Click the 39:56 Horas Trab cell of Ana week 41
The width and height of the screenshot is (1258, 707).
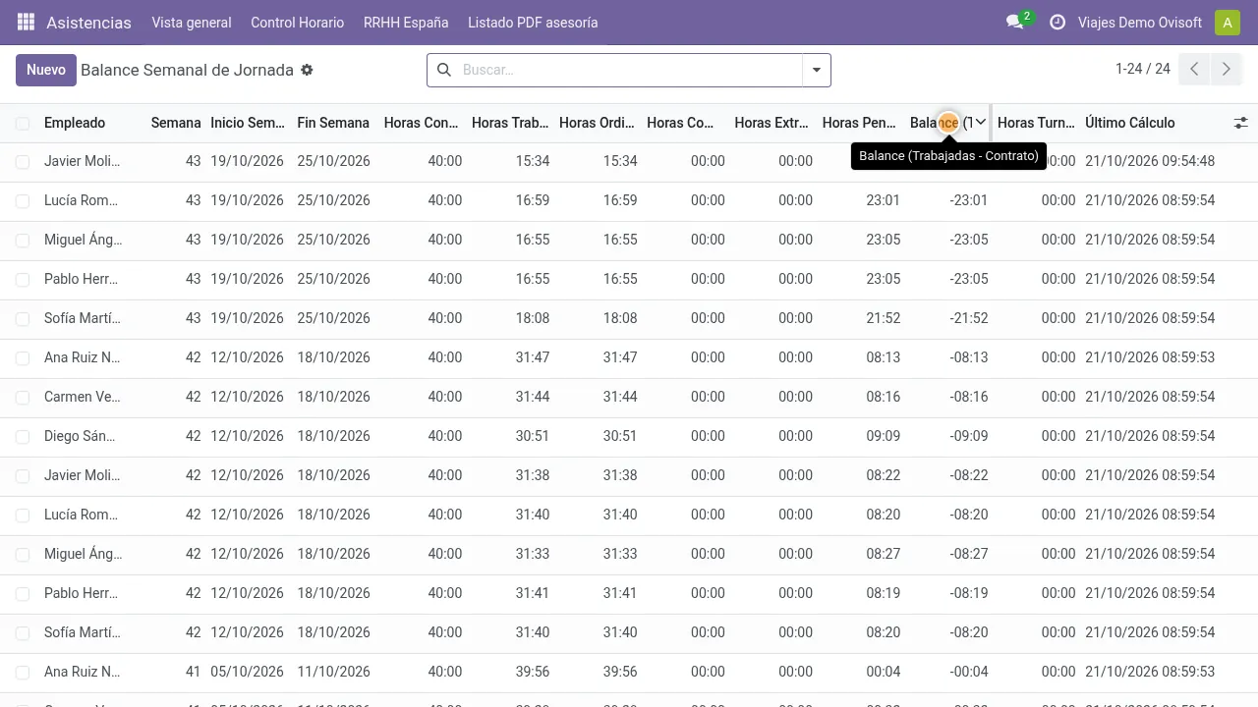pyautogui.click(x=533, y=672)
